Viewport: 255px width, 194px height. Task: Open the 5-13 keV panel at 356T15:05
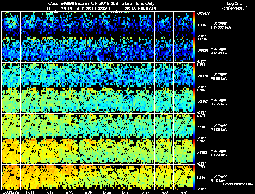pyautogui.click(x=11, y=177)
